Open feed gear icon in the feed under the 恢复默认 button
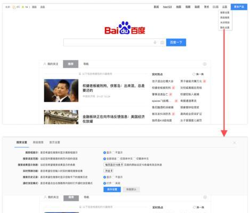 pyautogui.click(x=205, y=197)
